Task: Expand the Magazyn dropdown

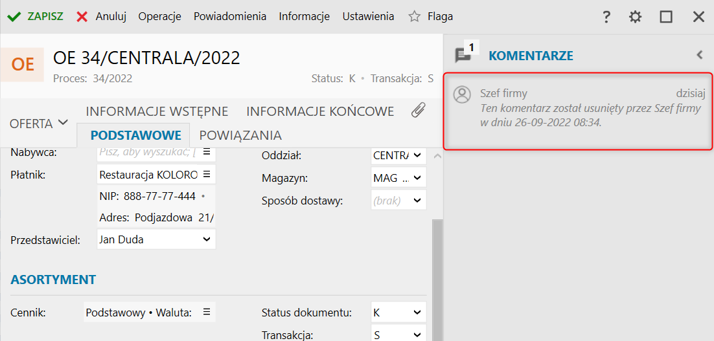Action: pos(417,178)
